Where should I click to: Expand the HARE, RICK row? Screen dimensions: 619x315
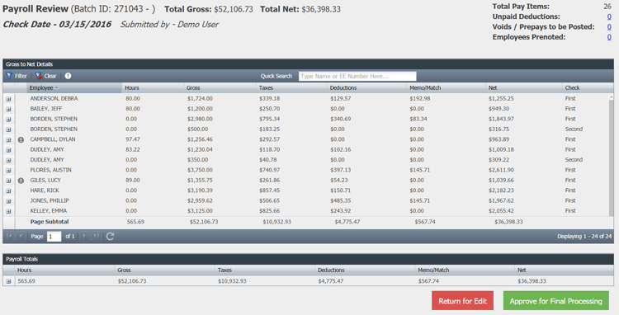click(x=8, y=191)
